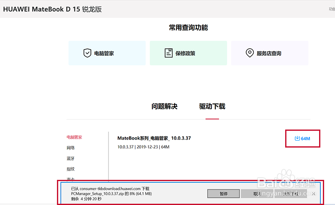
Task: Open the 保修政策 quick function card
Action: tap(188, 53)
